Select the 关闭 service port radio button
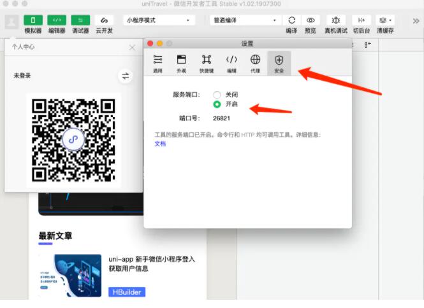Image resolution: width=424 pixels, height=308 pixels. click(217, 94)
